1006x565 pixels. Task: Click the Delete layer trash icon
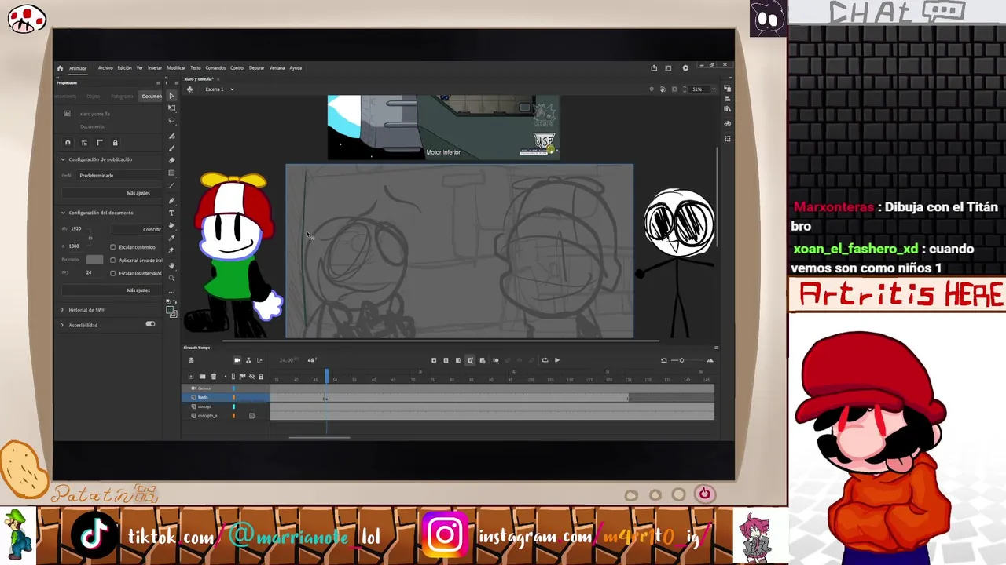click(213, 377)
